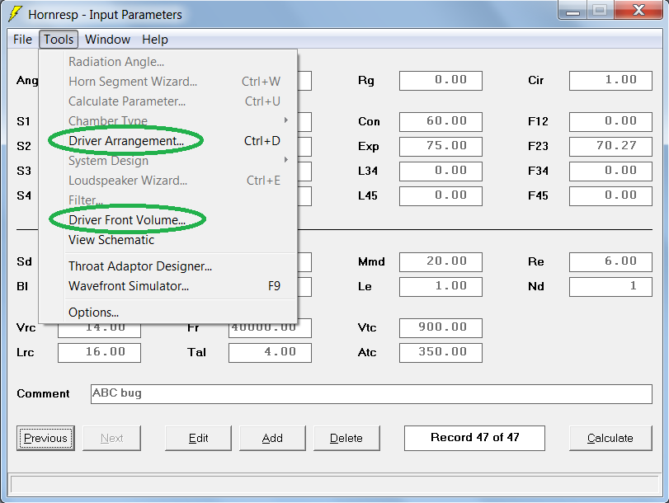The image size is (669, 503).
Task: Click the Vtc field showing 900.00
Action: coord(441,328)
